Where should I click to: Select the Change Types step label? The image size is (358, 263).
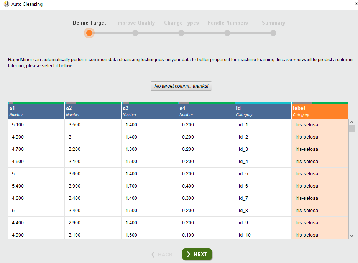pos(181,23)
